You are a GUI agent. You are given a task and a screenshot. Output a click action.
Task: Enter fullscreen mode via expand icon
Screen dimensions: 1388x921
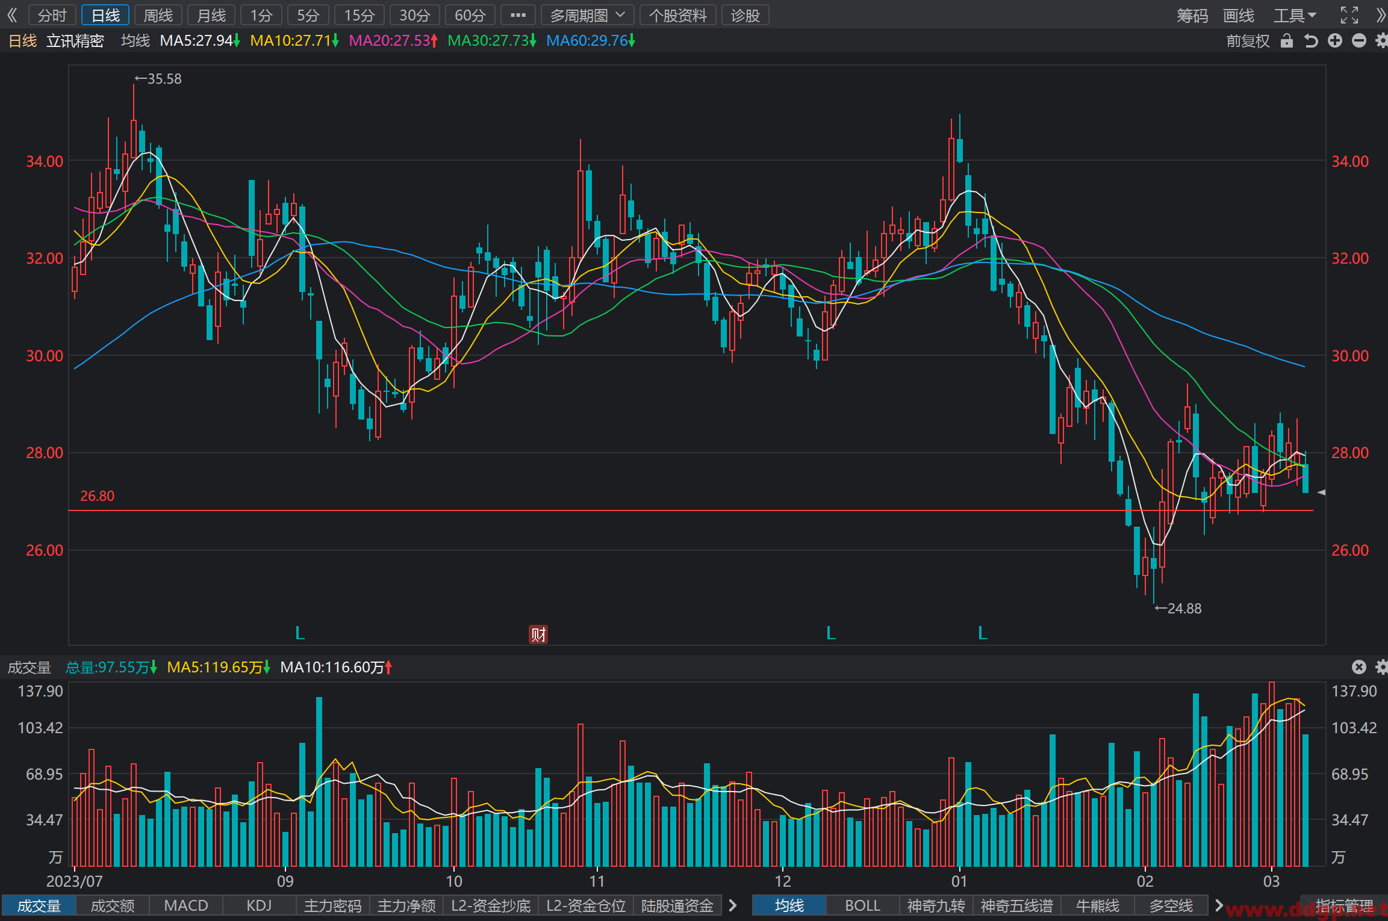click(1349, 15)
